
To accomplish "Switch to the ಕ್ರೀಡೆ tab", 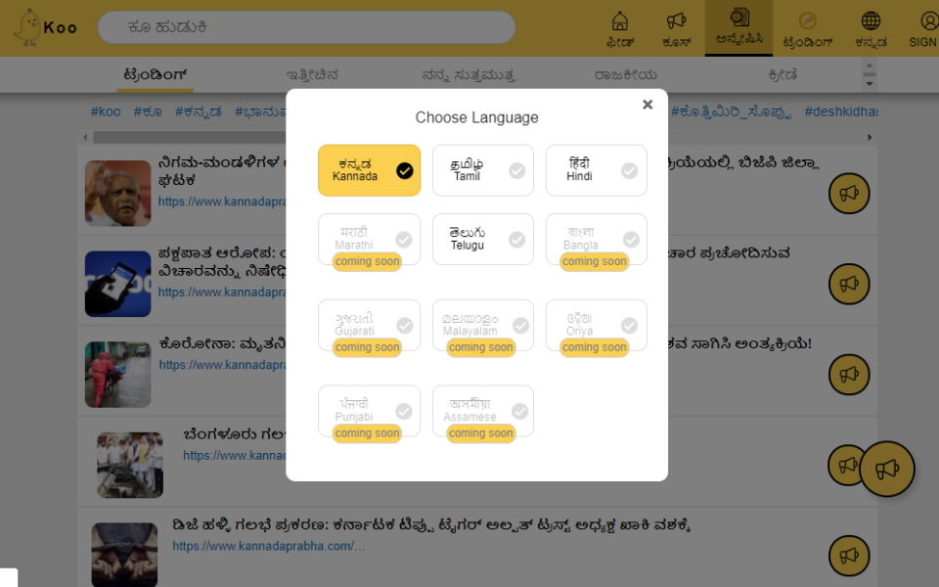I will pyautogui.click(x=782, y=74).
